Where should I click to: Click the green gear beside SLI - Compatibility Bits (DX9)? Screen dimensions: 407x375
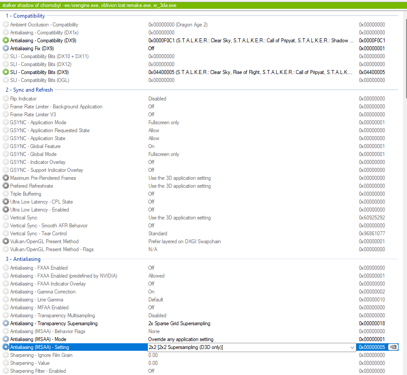point(6,72)
